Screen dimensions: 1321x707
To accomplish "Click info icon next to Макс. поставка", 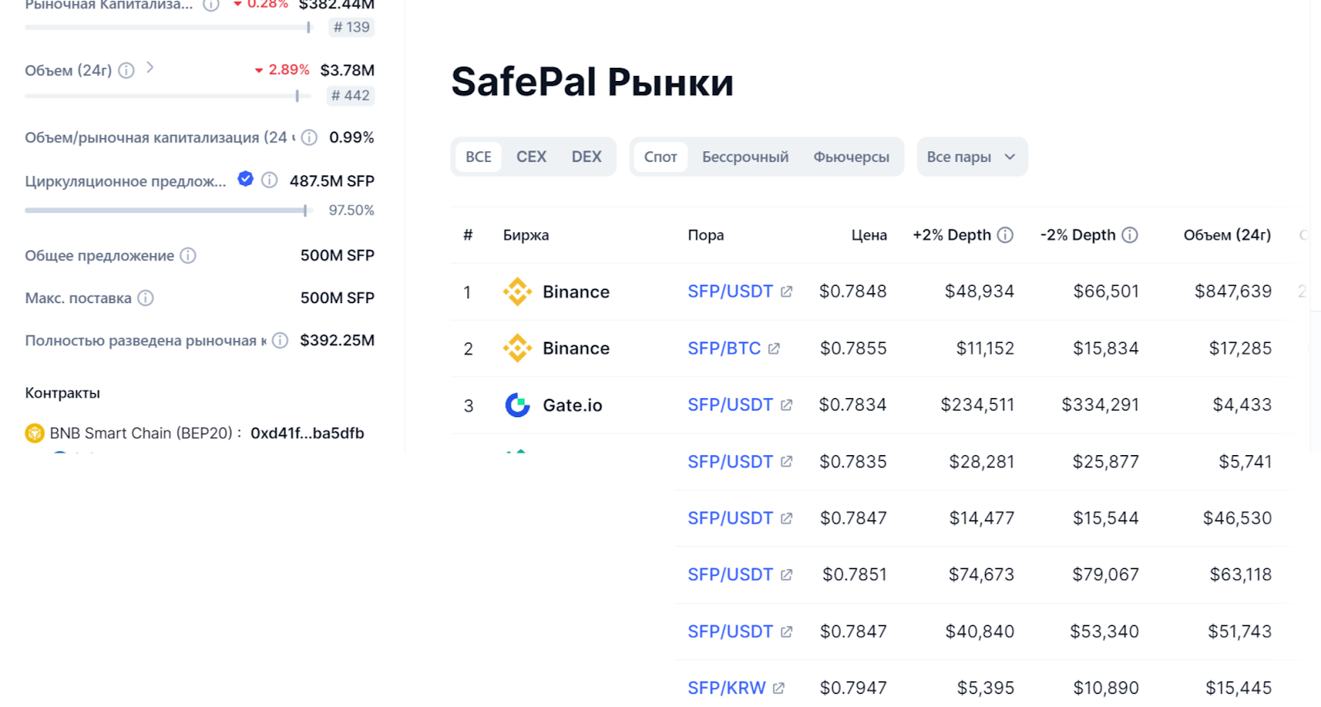I will 145,298.
